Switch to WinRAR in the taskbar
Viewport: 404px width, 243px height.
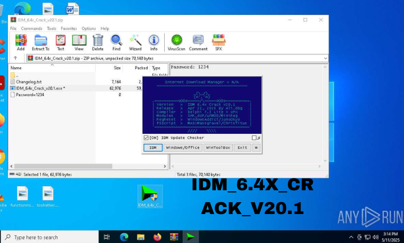click(x=174, y=237)
